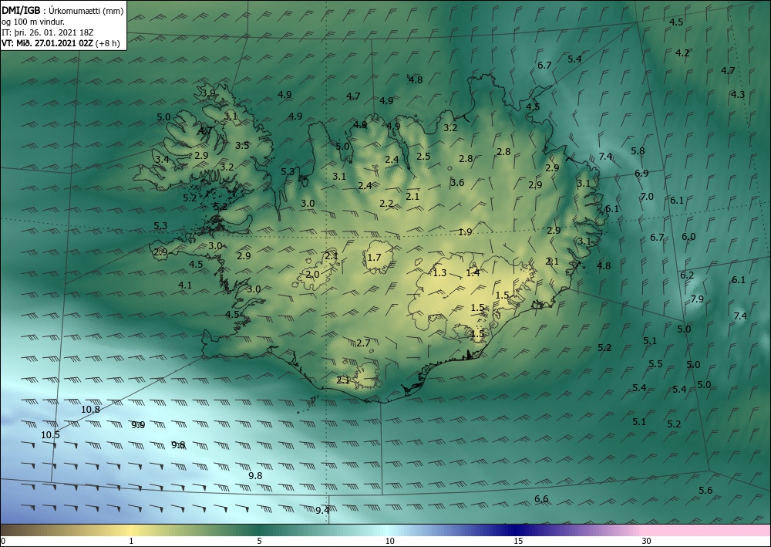Click the 6.0 value on the map
The height and width of the screenshot is (547, 771).
tap(689, 237)
